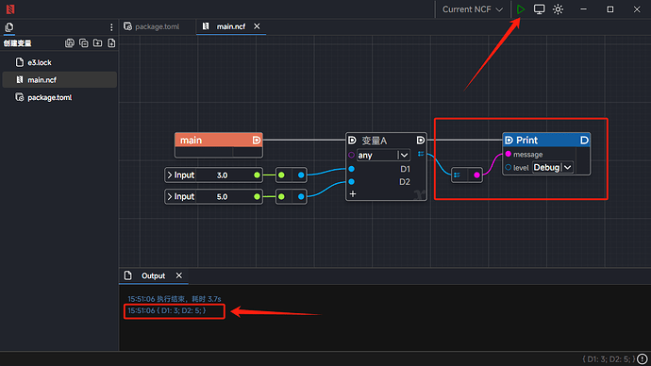This screenshot has height=366, width=651.
Task: Select the file explorer sidebar tab icon
Action: click(x=9, y=27)
